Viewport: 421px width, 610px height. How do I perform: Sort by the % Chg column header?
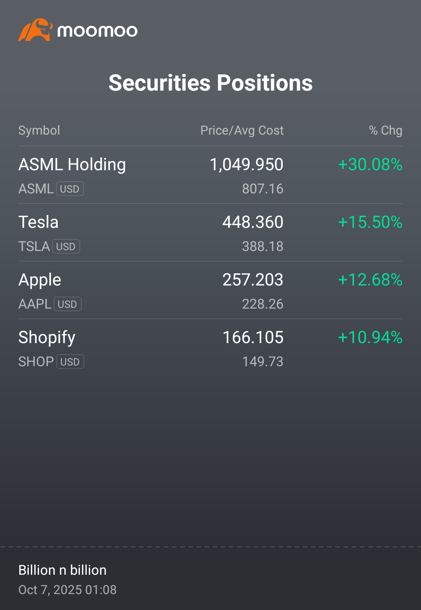pyautogui.click(x=385, y=130)
